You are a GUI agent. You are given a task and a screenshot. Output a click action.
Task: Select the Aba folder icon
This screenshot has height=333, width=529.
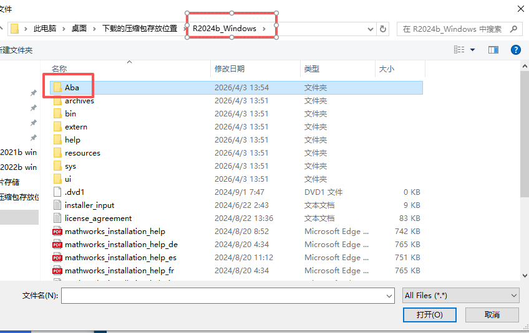pyautogui.click(x=57, y=88)
